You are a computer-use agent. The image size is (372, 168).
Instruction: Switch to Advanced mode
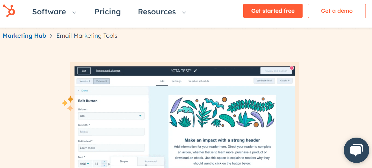point(151,161)
